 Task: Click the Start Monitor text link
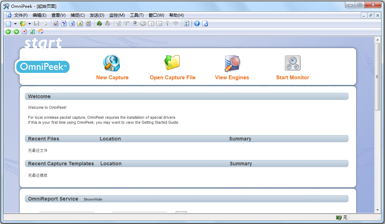[x=292, y=78]
